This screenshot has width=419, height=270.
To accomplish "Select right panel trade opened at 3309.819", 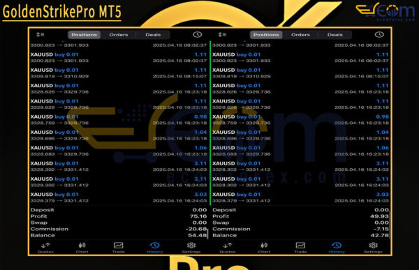I will tap(300, 73).
